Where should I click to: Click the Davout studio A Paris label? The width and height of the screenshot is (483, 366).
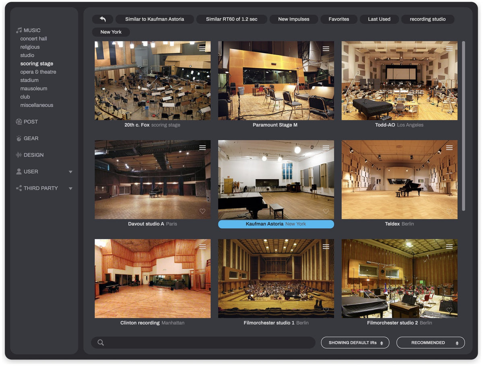click(x=153, y=224)
